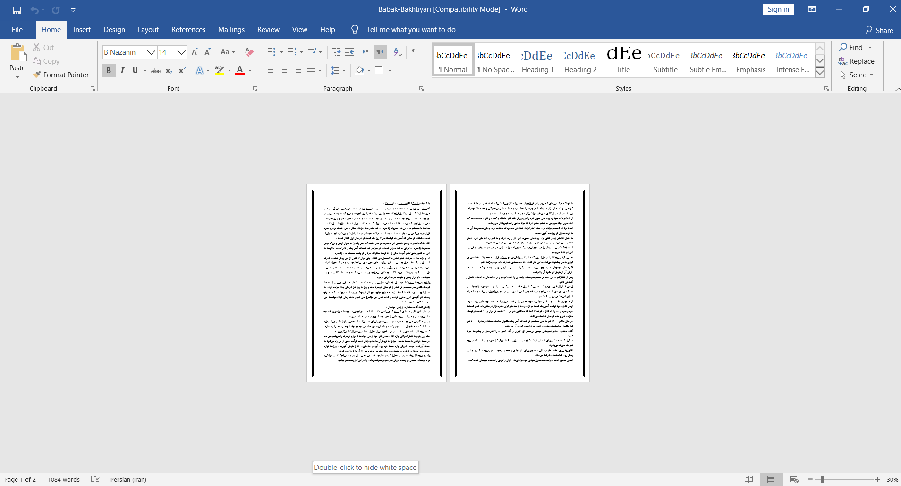Switch to the References tab
This screenshot has width=901, height=486.
click(x=188, y=30)
